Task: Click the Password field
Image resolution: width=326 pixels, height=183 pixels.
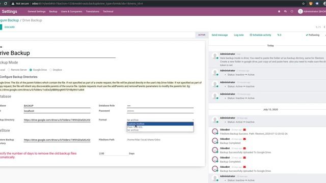Action: click(x=160, y=111)
